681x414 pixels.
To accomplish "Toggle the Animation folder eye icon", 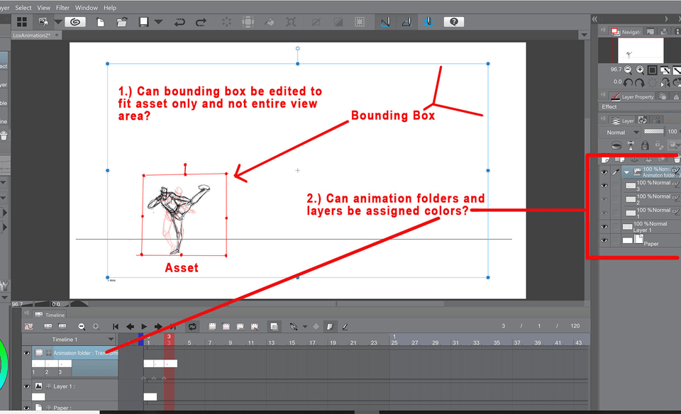I will click(604, 172).
